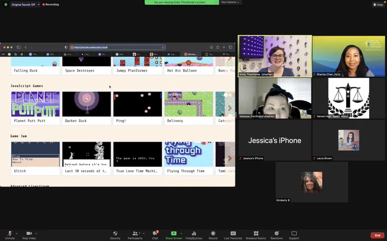The image size is (387, 241).
Task: Select Vanessa (Facilitator) video tile
Action: pyautogui.click(x=275, y=98)
